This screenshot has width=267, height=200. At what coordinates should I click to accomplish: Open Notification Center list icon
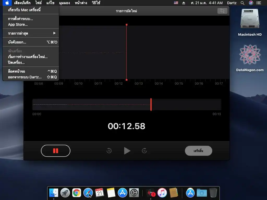point(259,3)
